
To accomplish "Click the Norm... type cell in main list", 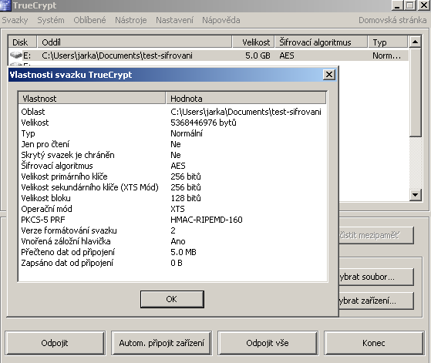I will tap(386, 55).
